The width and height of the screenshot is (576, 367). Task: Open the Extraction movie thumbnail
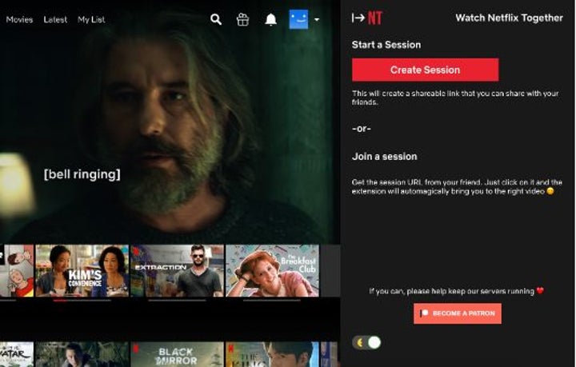pyautogui.click(x=177, y=271)
